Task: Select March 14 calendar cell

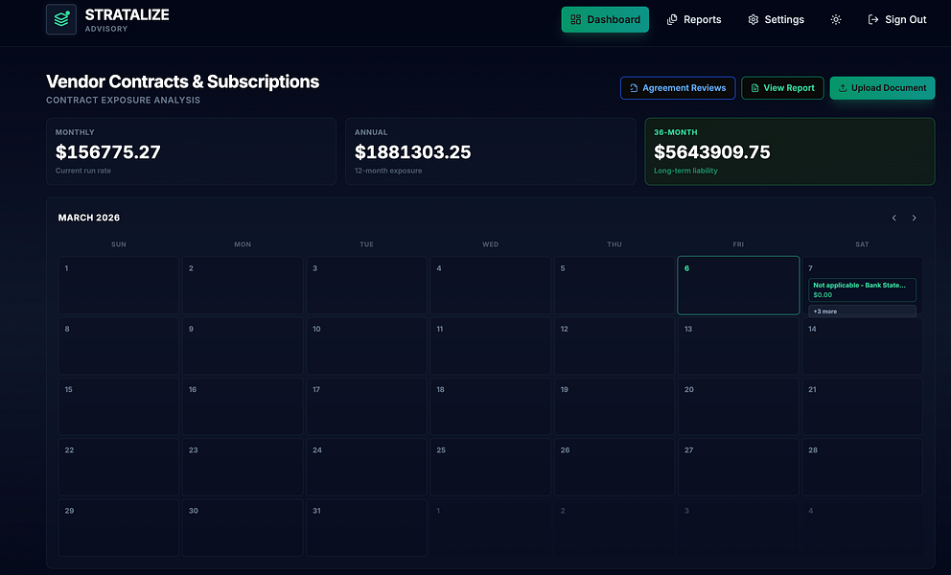Action: pyautogui.click(x=862, y=346)
